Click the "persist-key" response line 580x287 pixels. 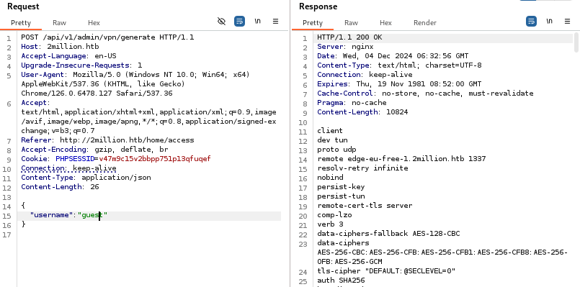tap(341, 187)
